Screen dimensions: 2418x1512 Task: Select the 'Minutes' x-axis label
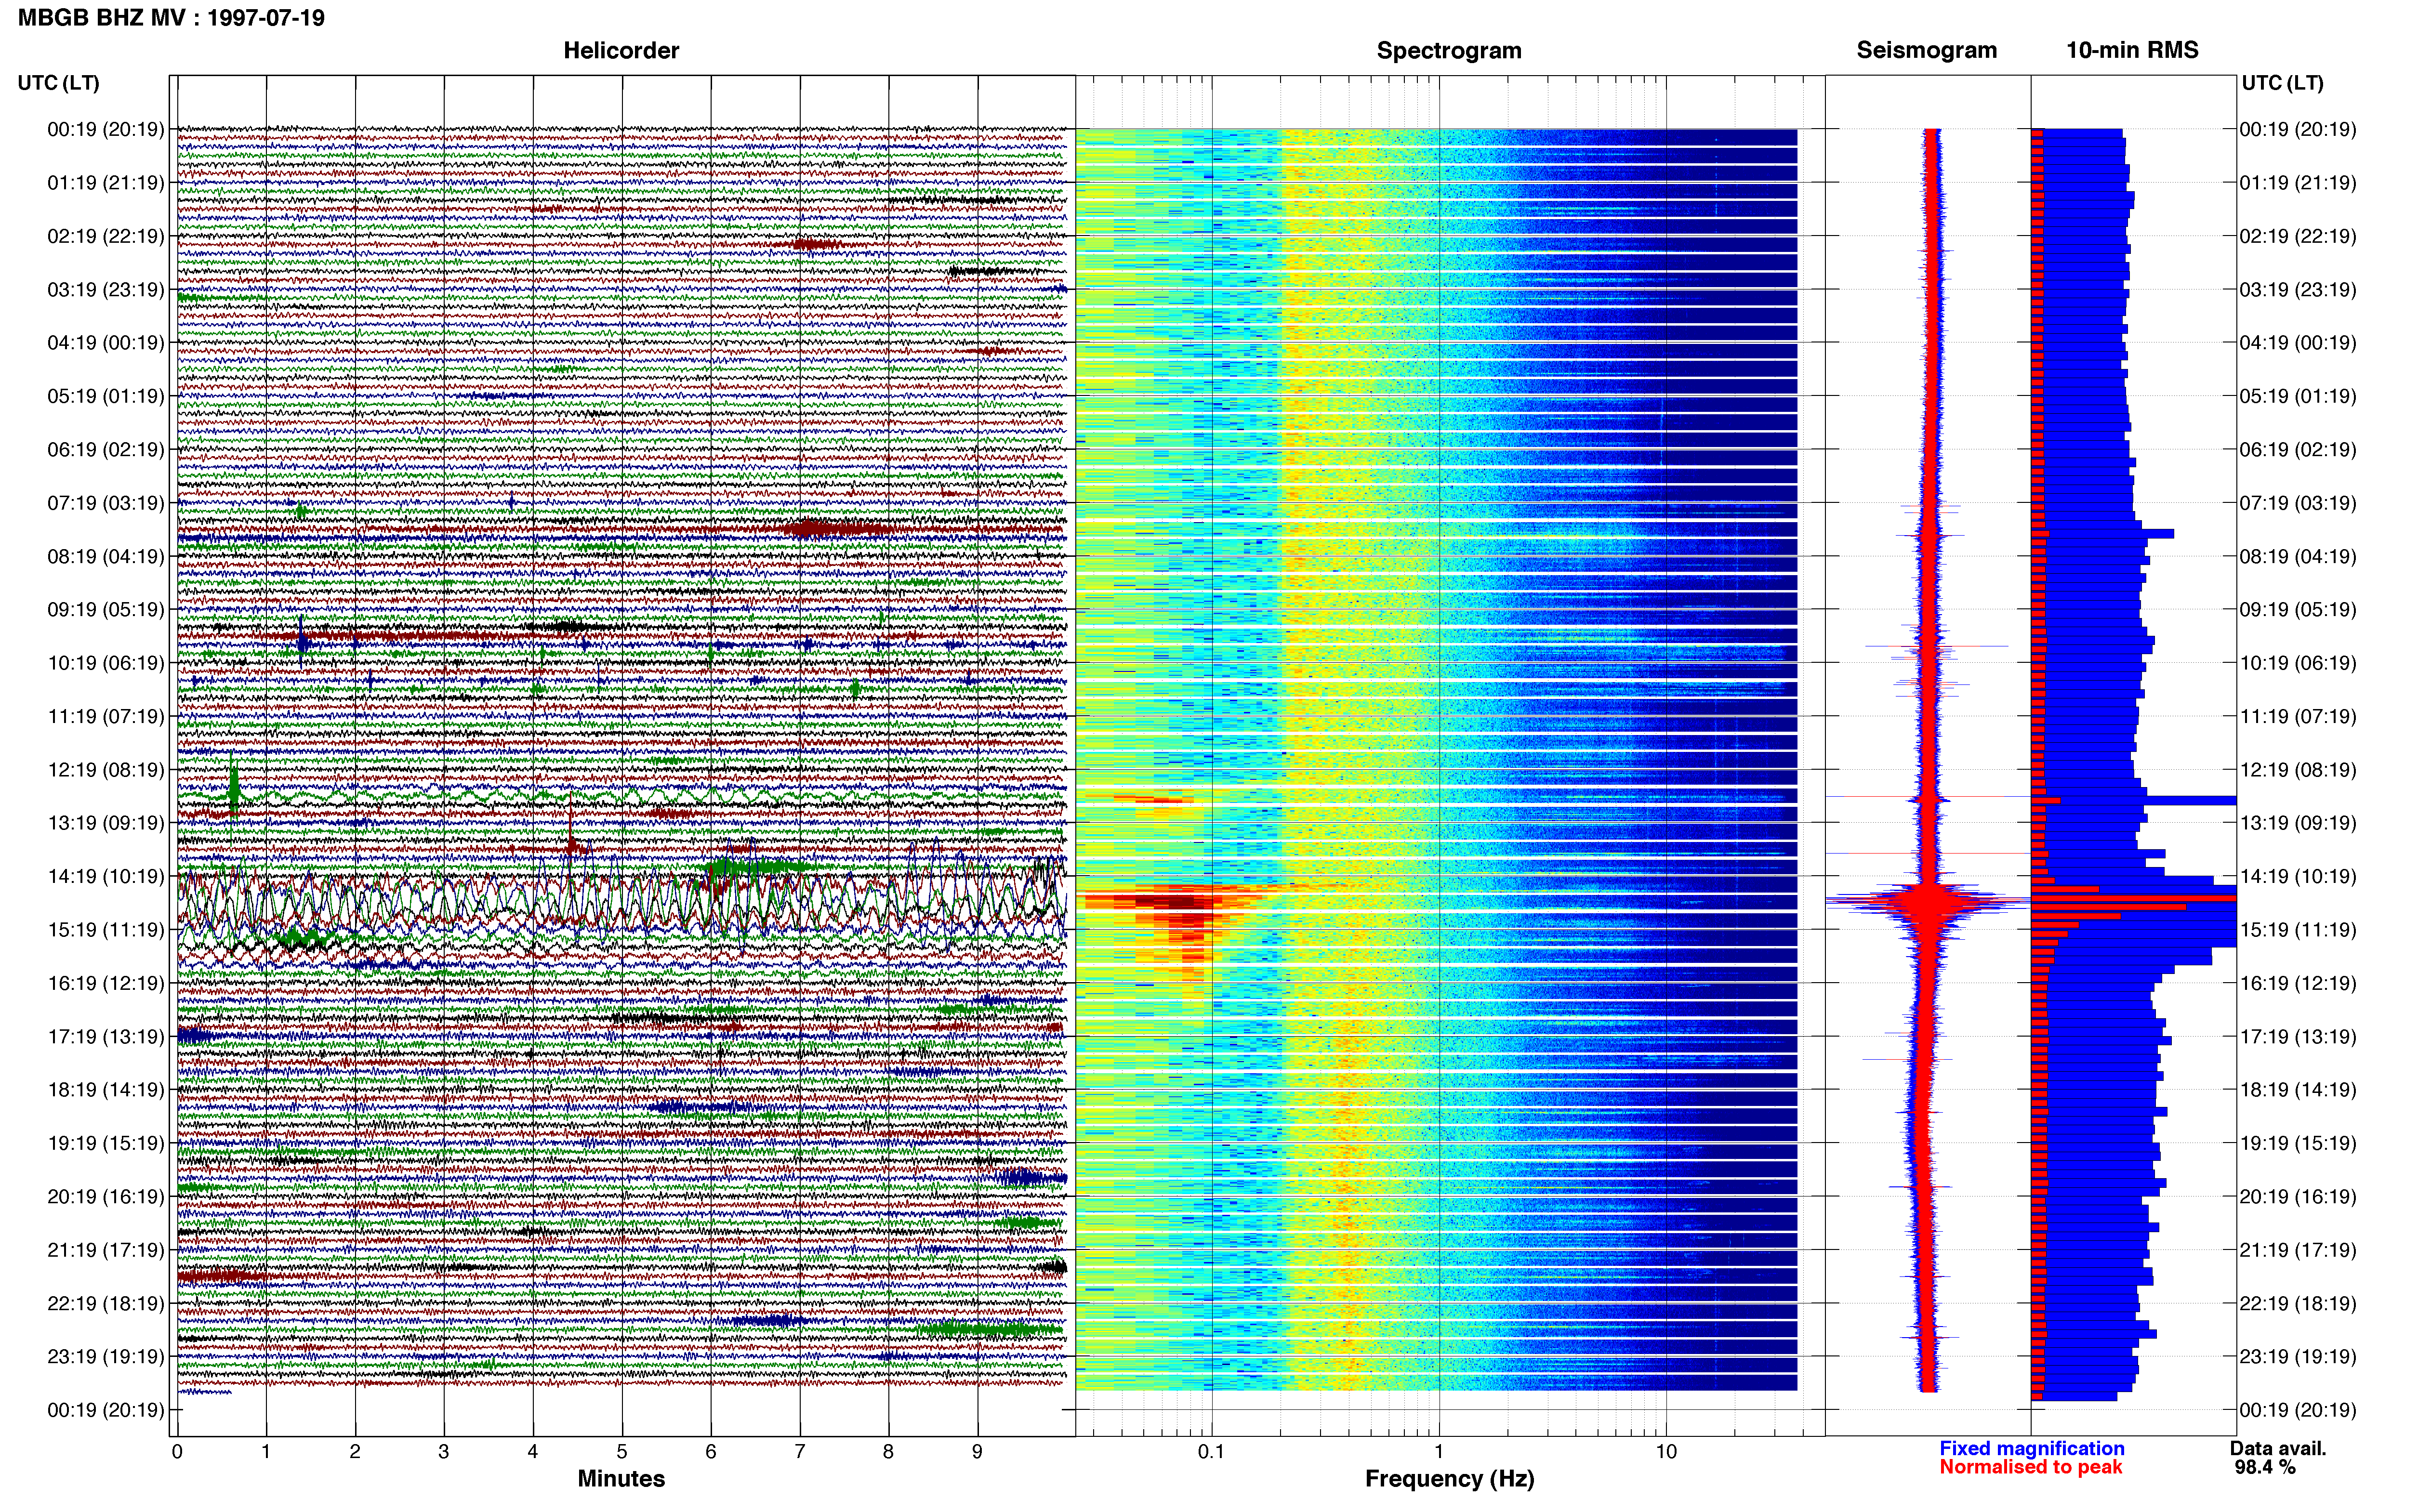tap(621, 1478)
